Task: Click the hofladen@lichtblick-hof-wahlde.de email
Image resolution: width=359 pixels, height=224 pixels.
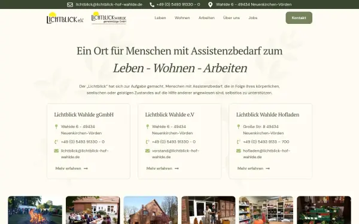Action: pyautogui.click(x=266, y=154)
